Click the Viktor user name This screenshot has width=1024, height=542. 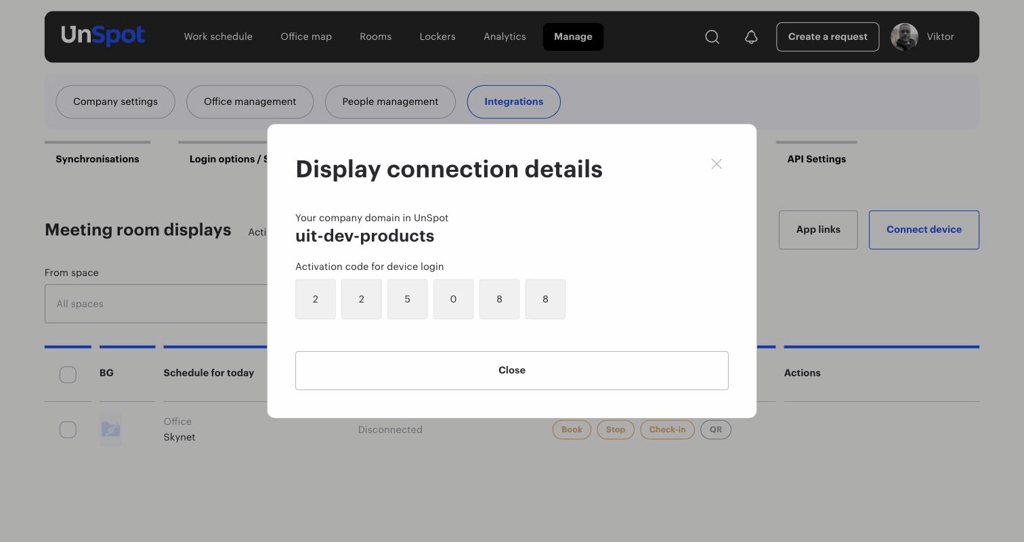tap(940, 37)
